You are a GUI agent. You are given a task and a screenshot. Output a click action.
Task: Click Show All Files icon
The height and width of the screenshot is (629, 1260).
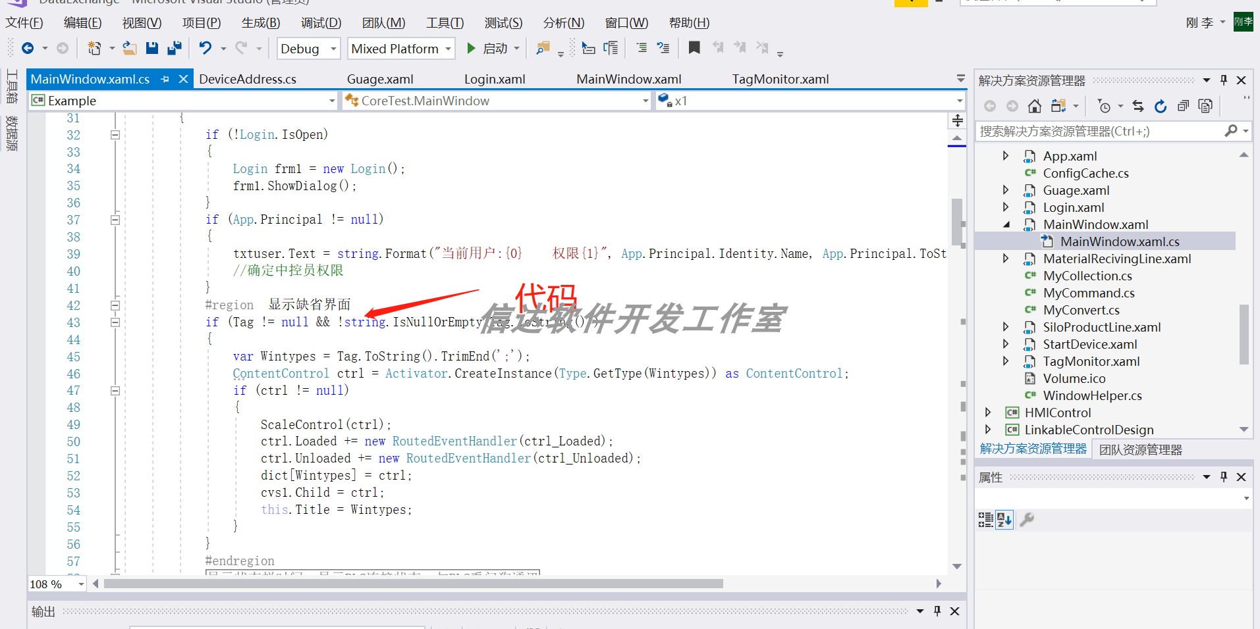1205,106
